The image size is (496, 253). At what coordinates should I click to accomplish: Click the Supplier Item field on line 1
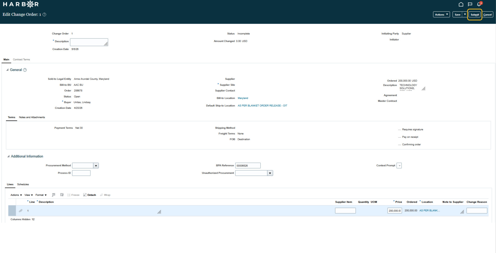pyautogui.click(x=345, y=211)
